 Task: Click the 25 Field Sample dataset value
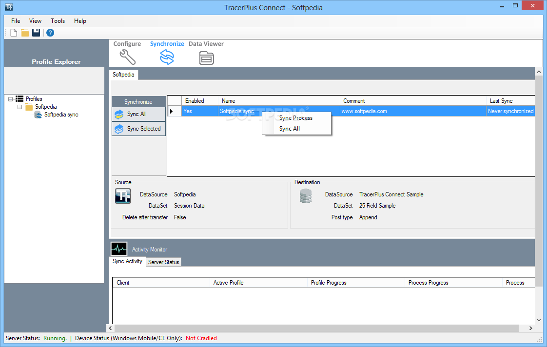pos(377,206)
